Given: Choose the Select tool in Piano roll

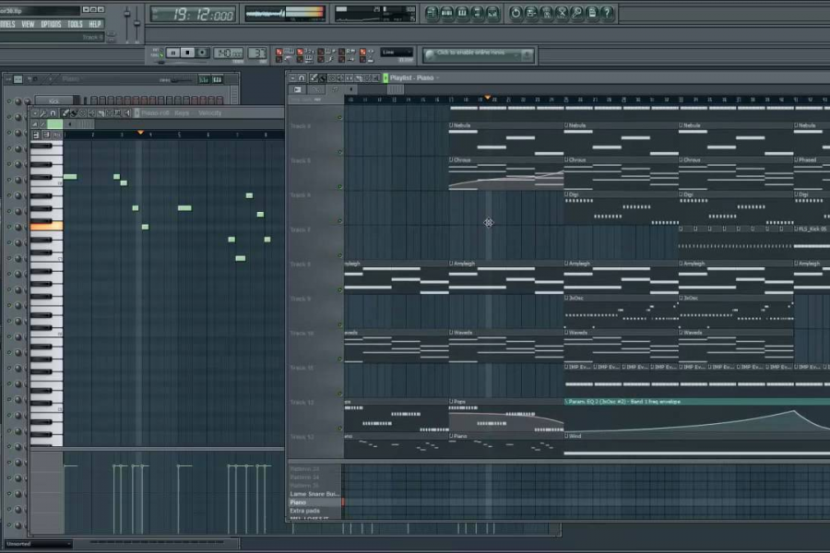Looking at the screenshot, I should (x=110, y=112).
